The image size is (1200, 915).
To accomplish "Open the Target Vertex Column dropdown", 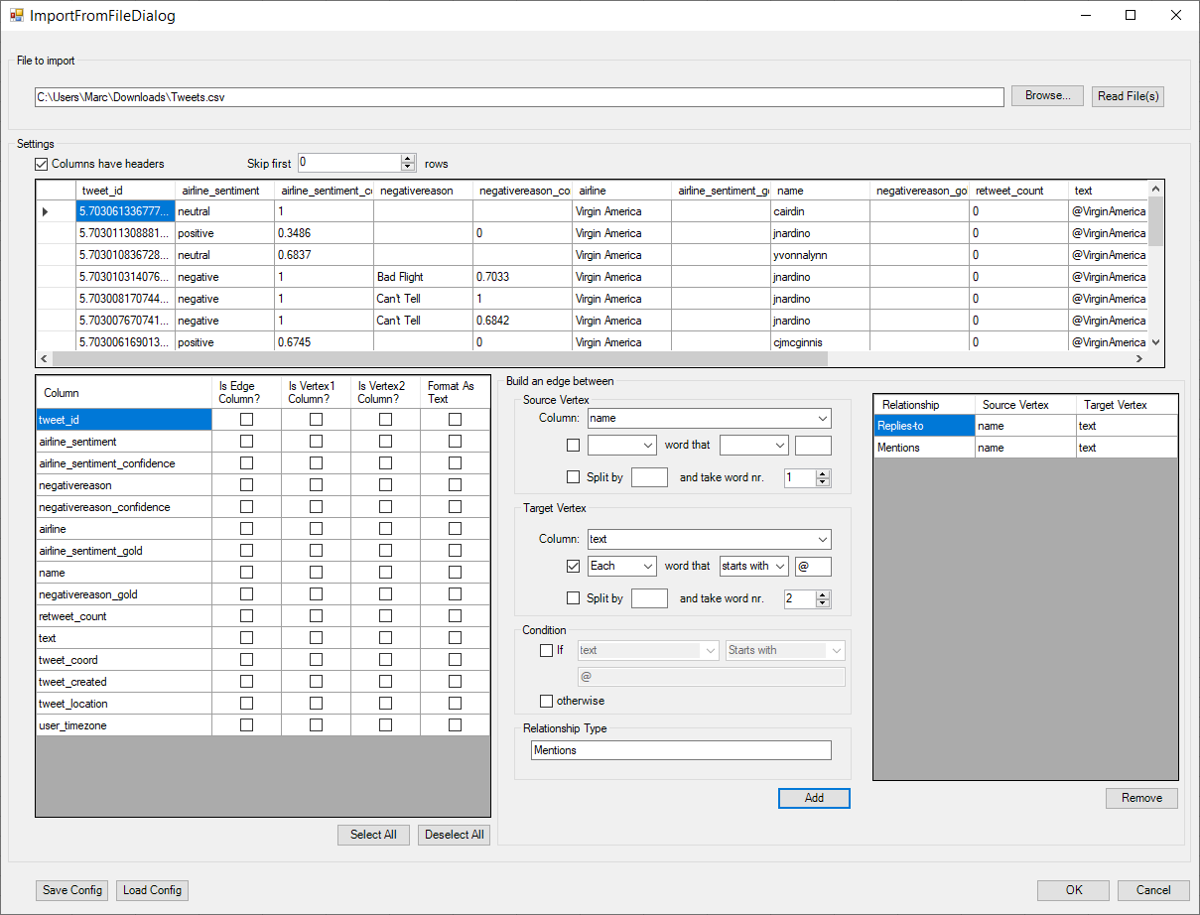I will pyautogui.click(x=823, y=540).
